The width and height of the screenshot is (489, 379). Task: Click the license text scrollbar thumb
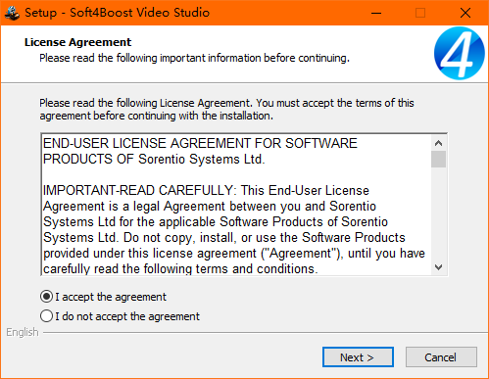[x=438, y=159]
